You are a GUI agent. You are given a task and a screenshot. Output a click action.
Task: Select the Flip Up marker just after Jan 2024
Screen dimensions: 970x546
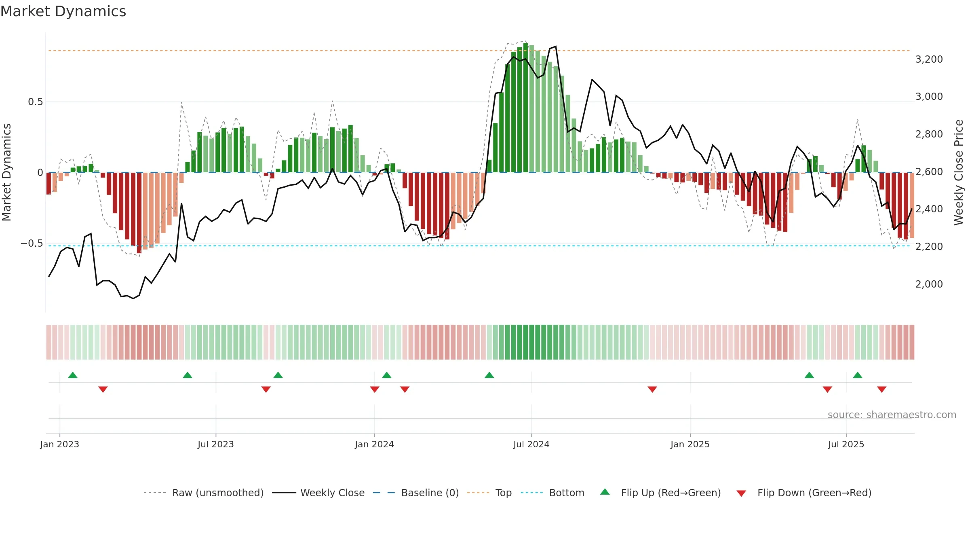387,375
